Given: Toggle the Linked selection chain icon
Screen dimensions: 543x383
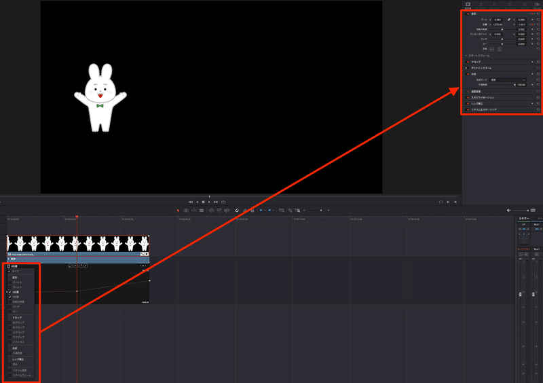Looking at the screenshot, I should tap(245, 211).
